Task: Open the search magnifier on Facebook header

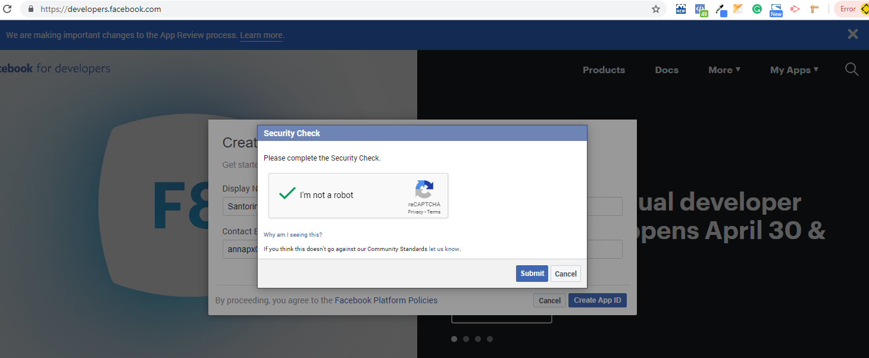Action: 852,70
